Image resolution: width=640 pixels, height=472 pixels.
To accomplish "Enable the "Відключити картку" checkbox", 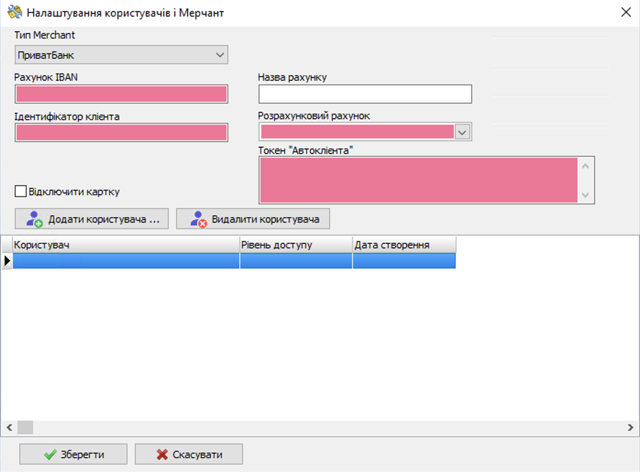I will point(20,191).
